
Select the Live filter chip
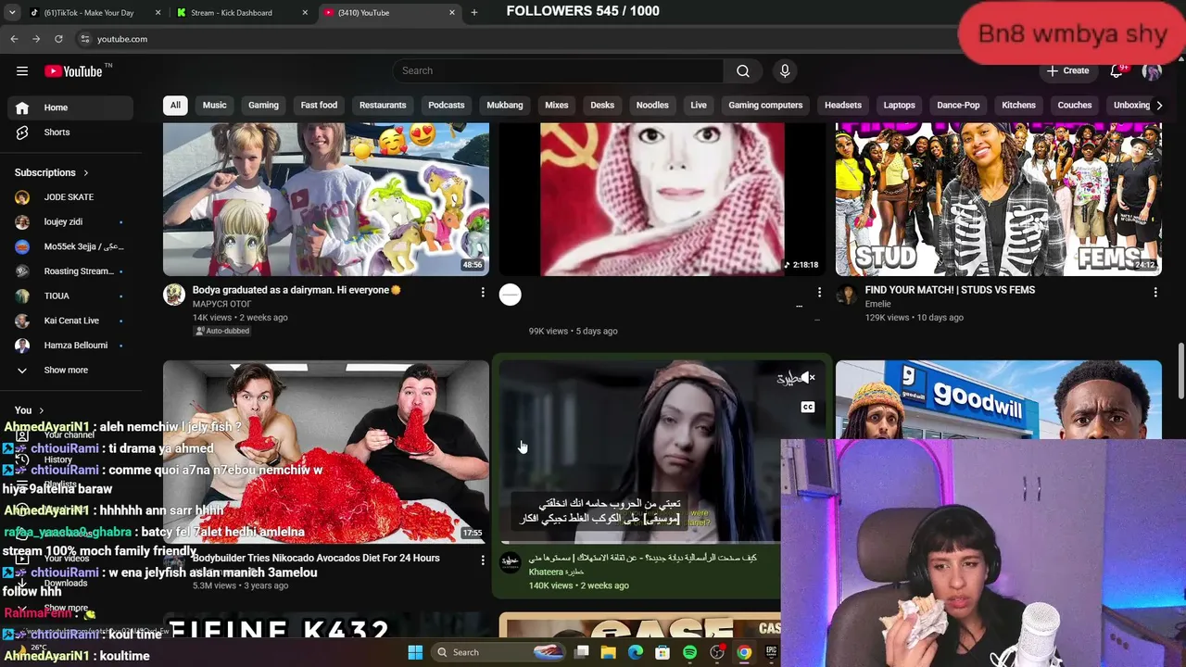[x=699, y=105]
